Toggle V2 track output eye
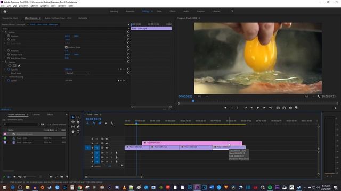 point(107,143)
